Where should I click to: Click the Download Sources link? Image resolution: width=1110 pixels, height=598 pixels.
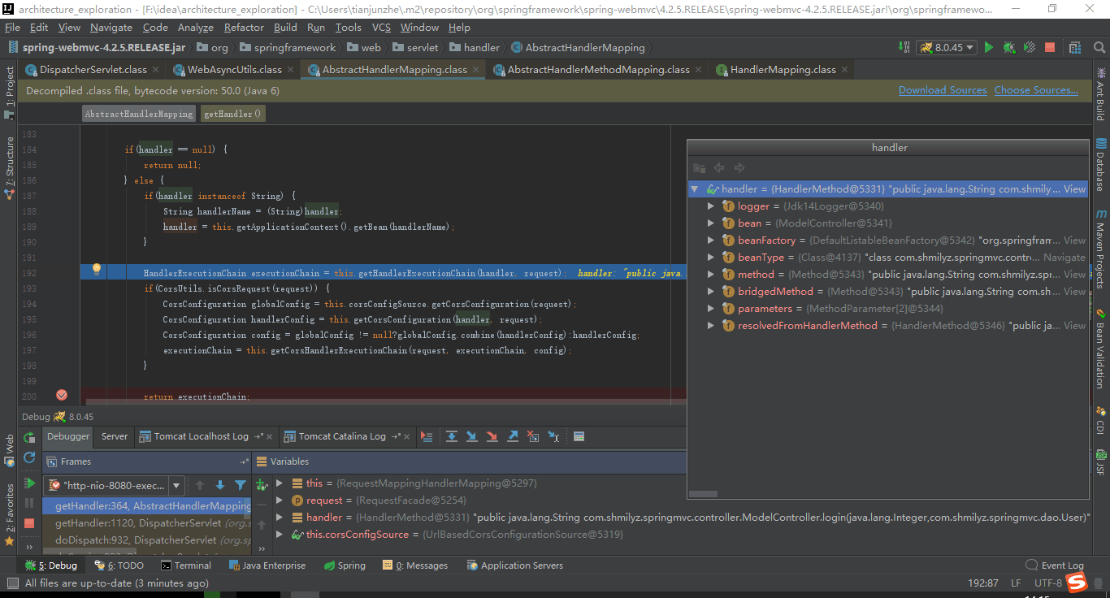tap(943, 89)
